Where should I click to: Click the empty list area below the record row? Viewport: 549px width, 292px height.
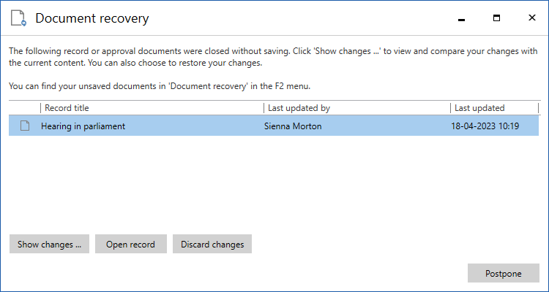274,182
